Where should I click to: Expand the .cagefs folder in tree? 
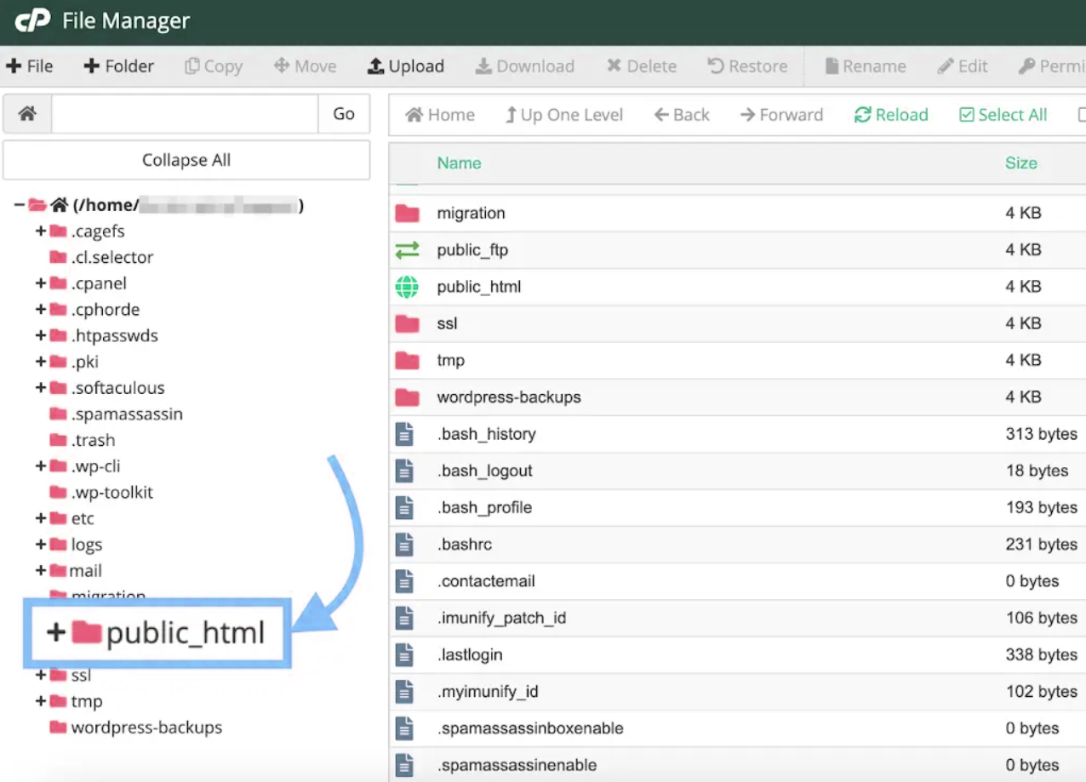click(x=40, y=231)
